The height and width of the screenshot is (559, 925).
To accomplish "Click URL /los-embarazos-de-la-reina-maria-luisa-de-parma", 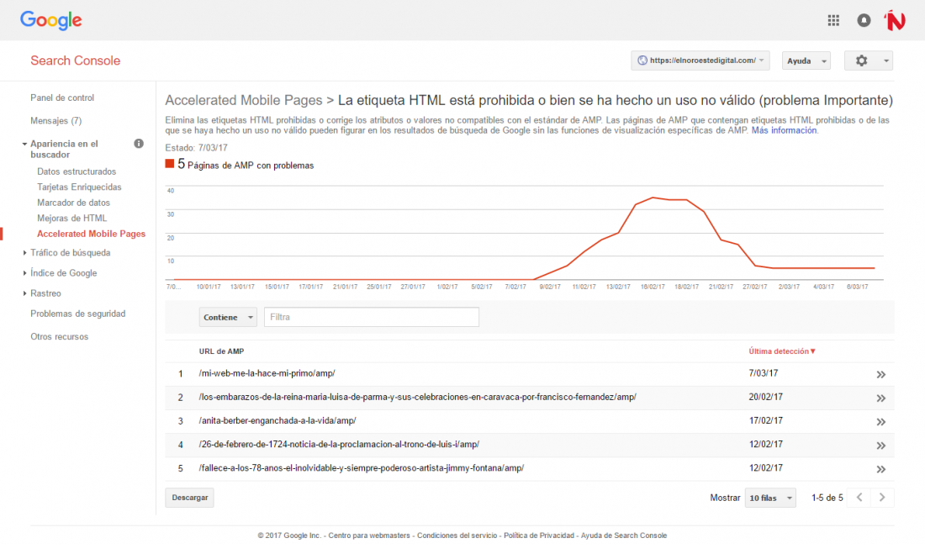I will coord(417,397).
